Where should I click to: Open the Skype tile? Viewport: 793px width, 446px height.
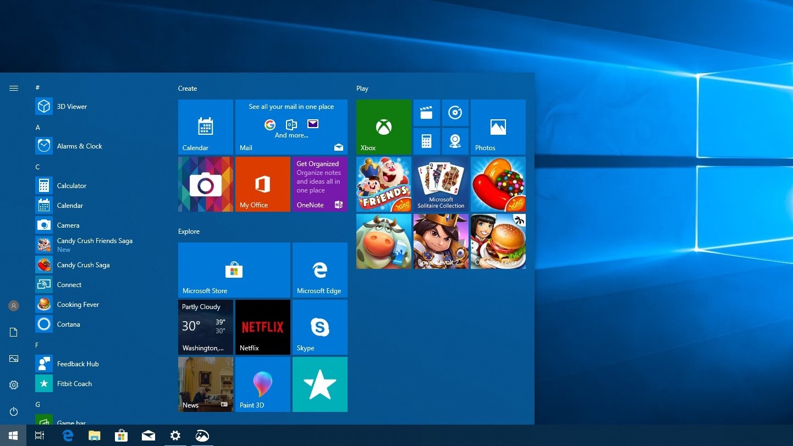click(x=320, y=327)
